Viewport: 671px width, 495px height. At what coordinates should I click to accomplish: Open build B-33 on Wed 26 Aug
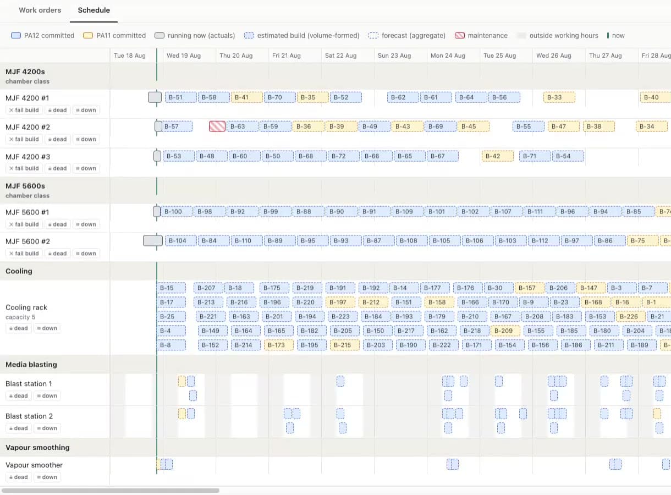559,97
